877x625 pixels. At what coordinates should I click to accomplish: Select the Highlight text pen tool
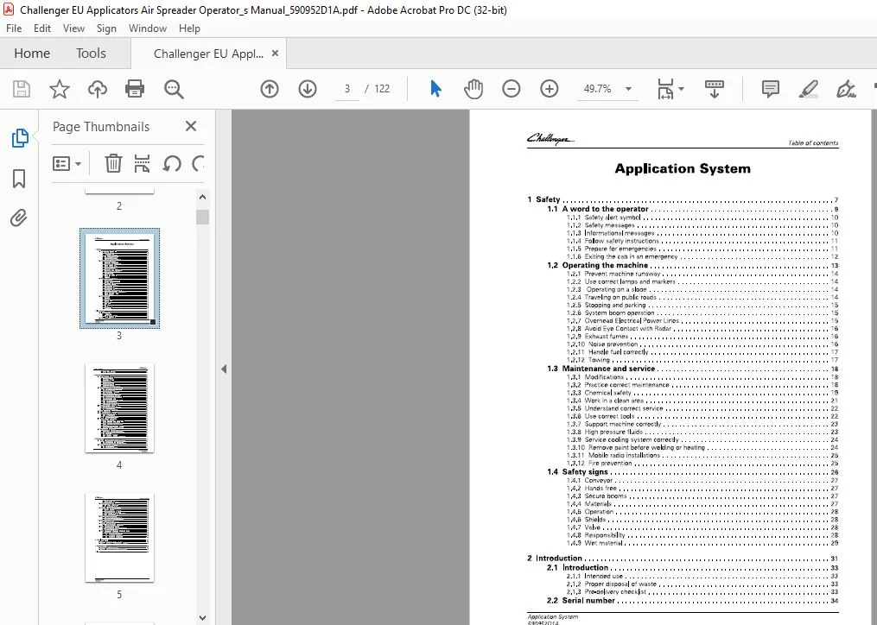(x=809, y=89)
